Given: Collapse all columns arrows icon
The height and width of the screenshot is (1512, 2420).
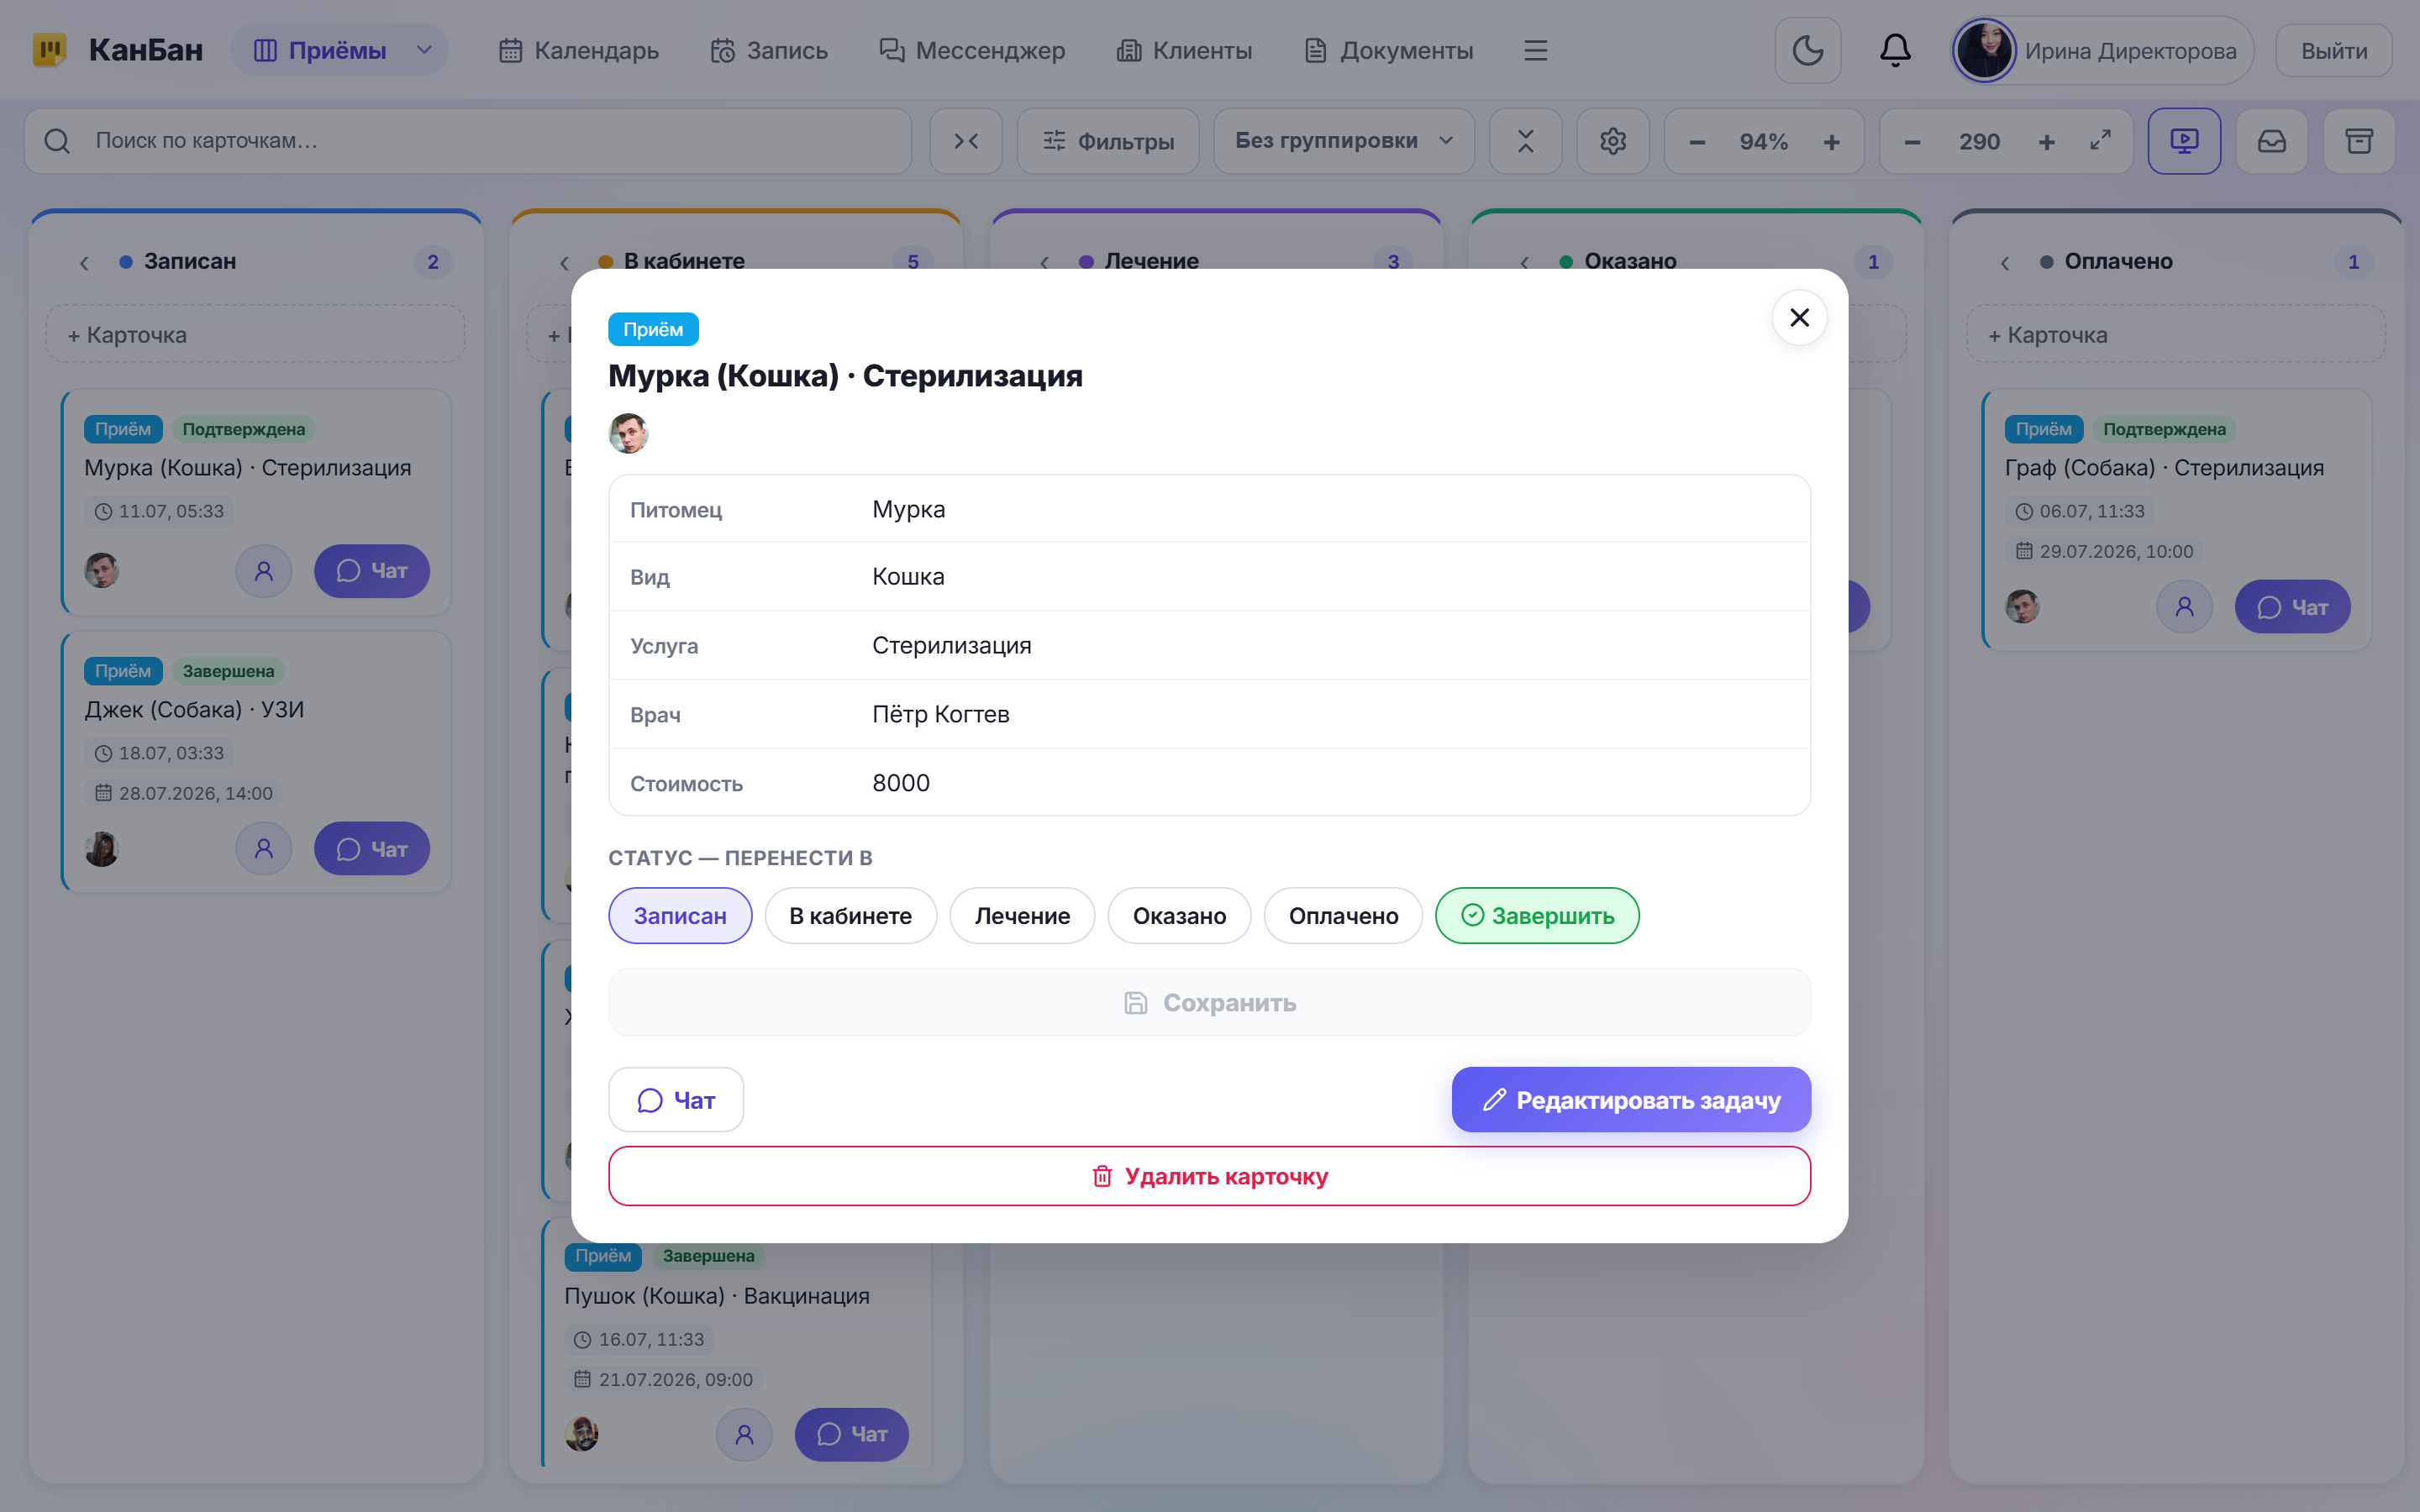Looking at the screenshot, I should (966, 141).
